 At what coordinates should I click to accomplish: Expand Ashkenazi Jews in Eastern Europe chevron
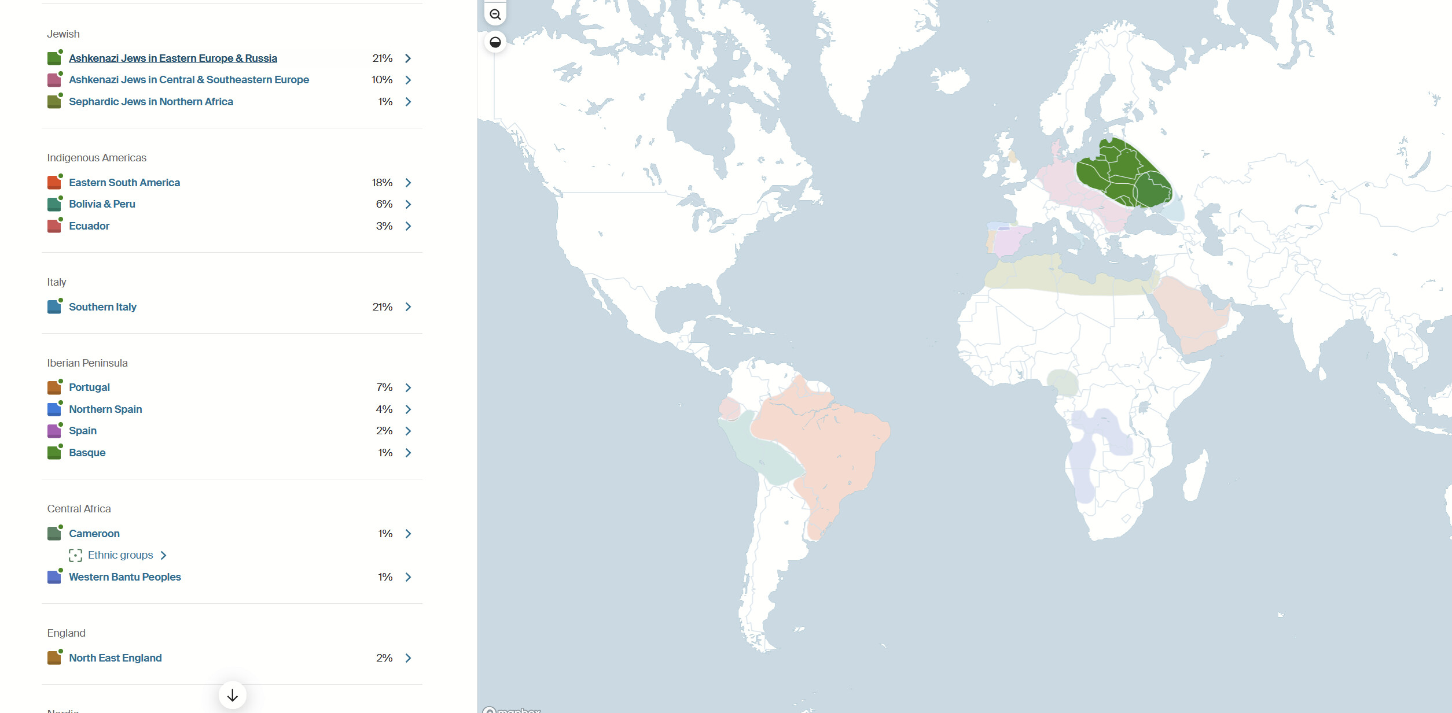[x=408, y=58]
